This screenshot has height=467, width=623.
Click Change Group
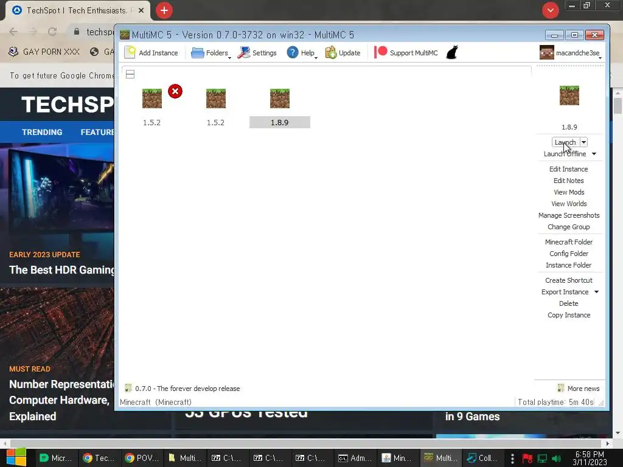coord(569,227)
